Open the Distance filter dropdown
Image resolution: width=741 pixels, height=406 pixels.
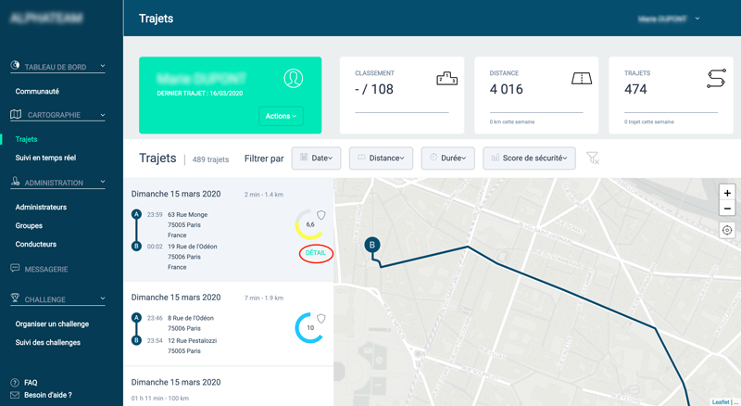click(380, 159)
